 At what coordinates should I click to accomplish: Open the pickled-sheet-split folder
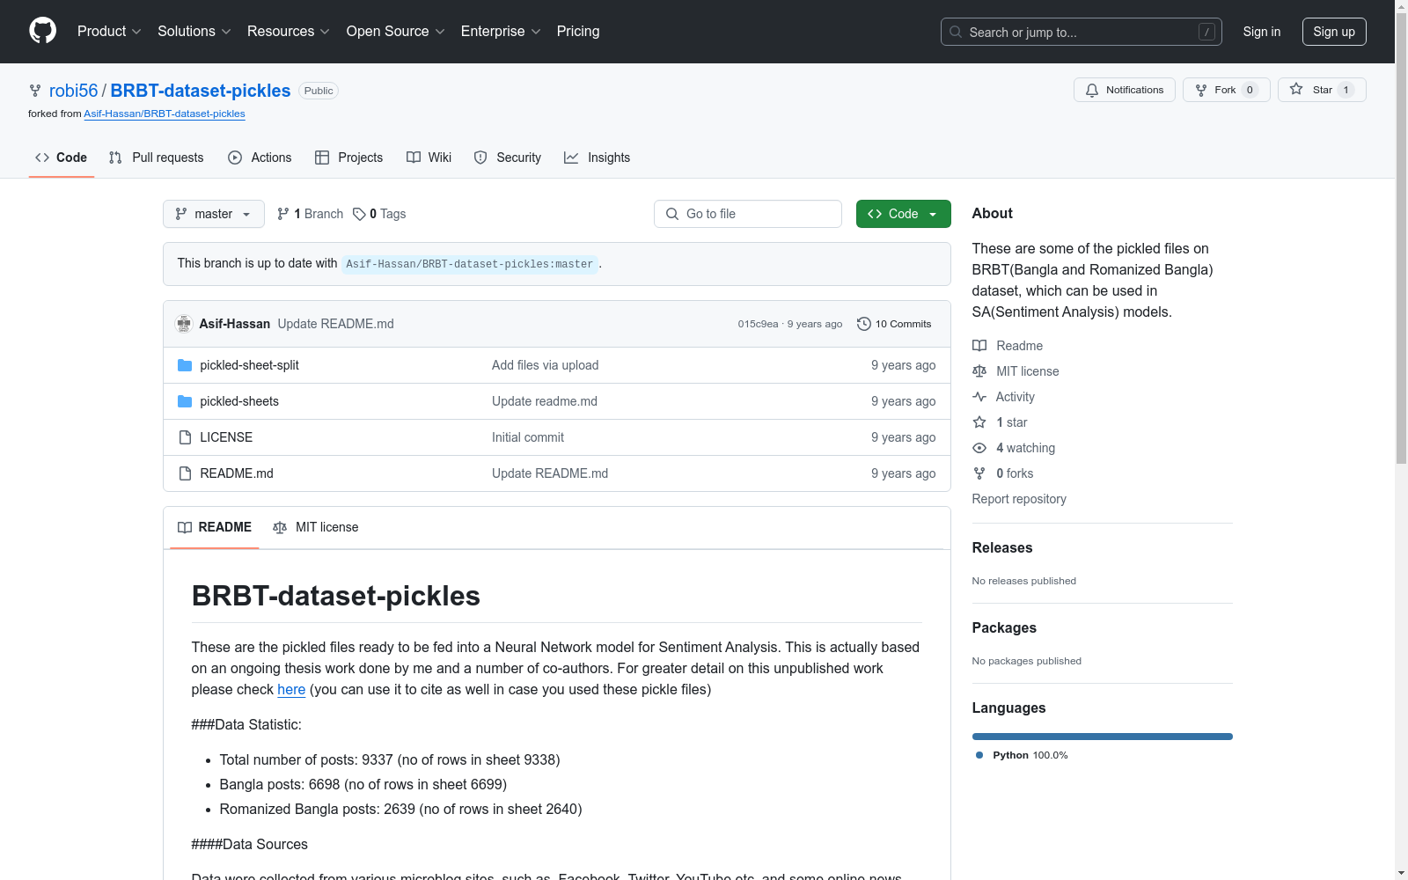click(x=250, y=365)
